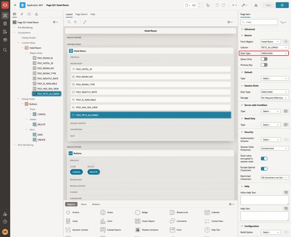
Task: Click the Redo arrow in toolbar
Action: click(223, 5)
